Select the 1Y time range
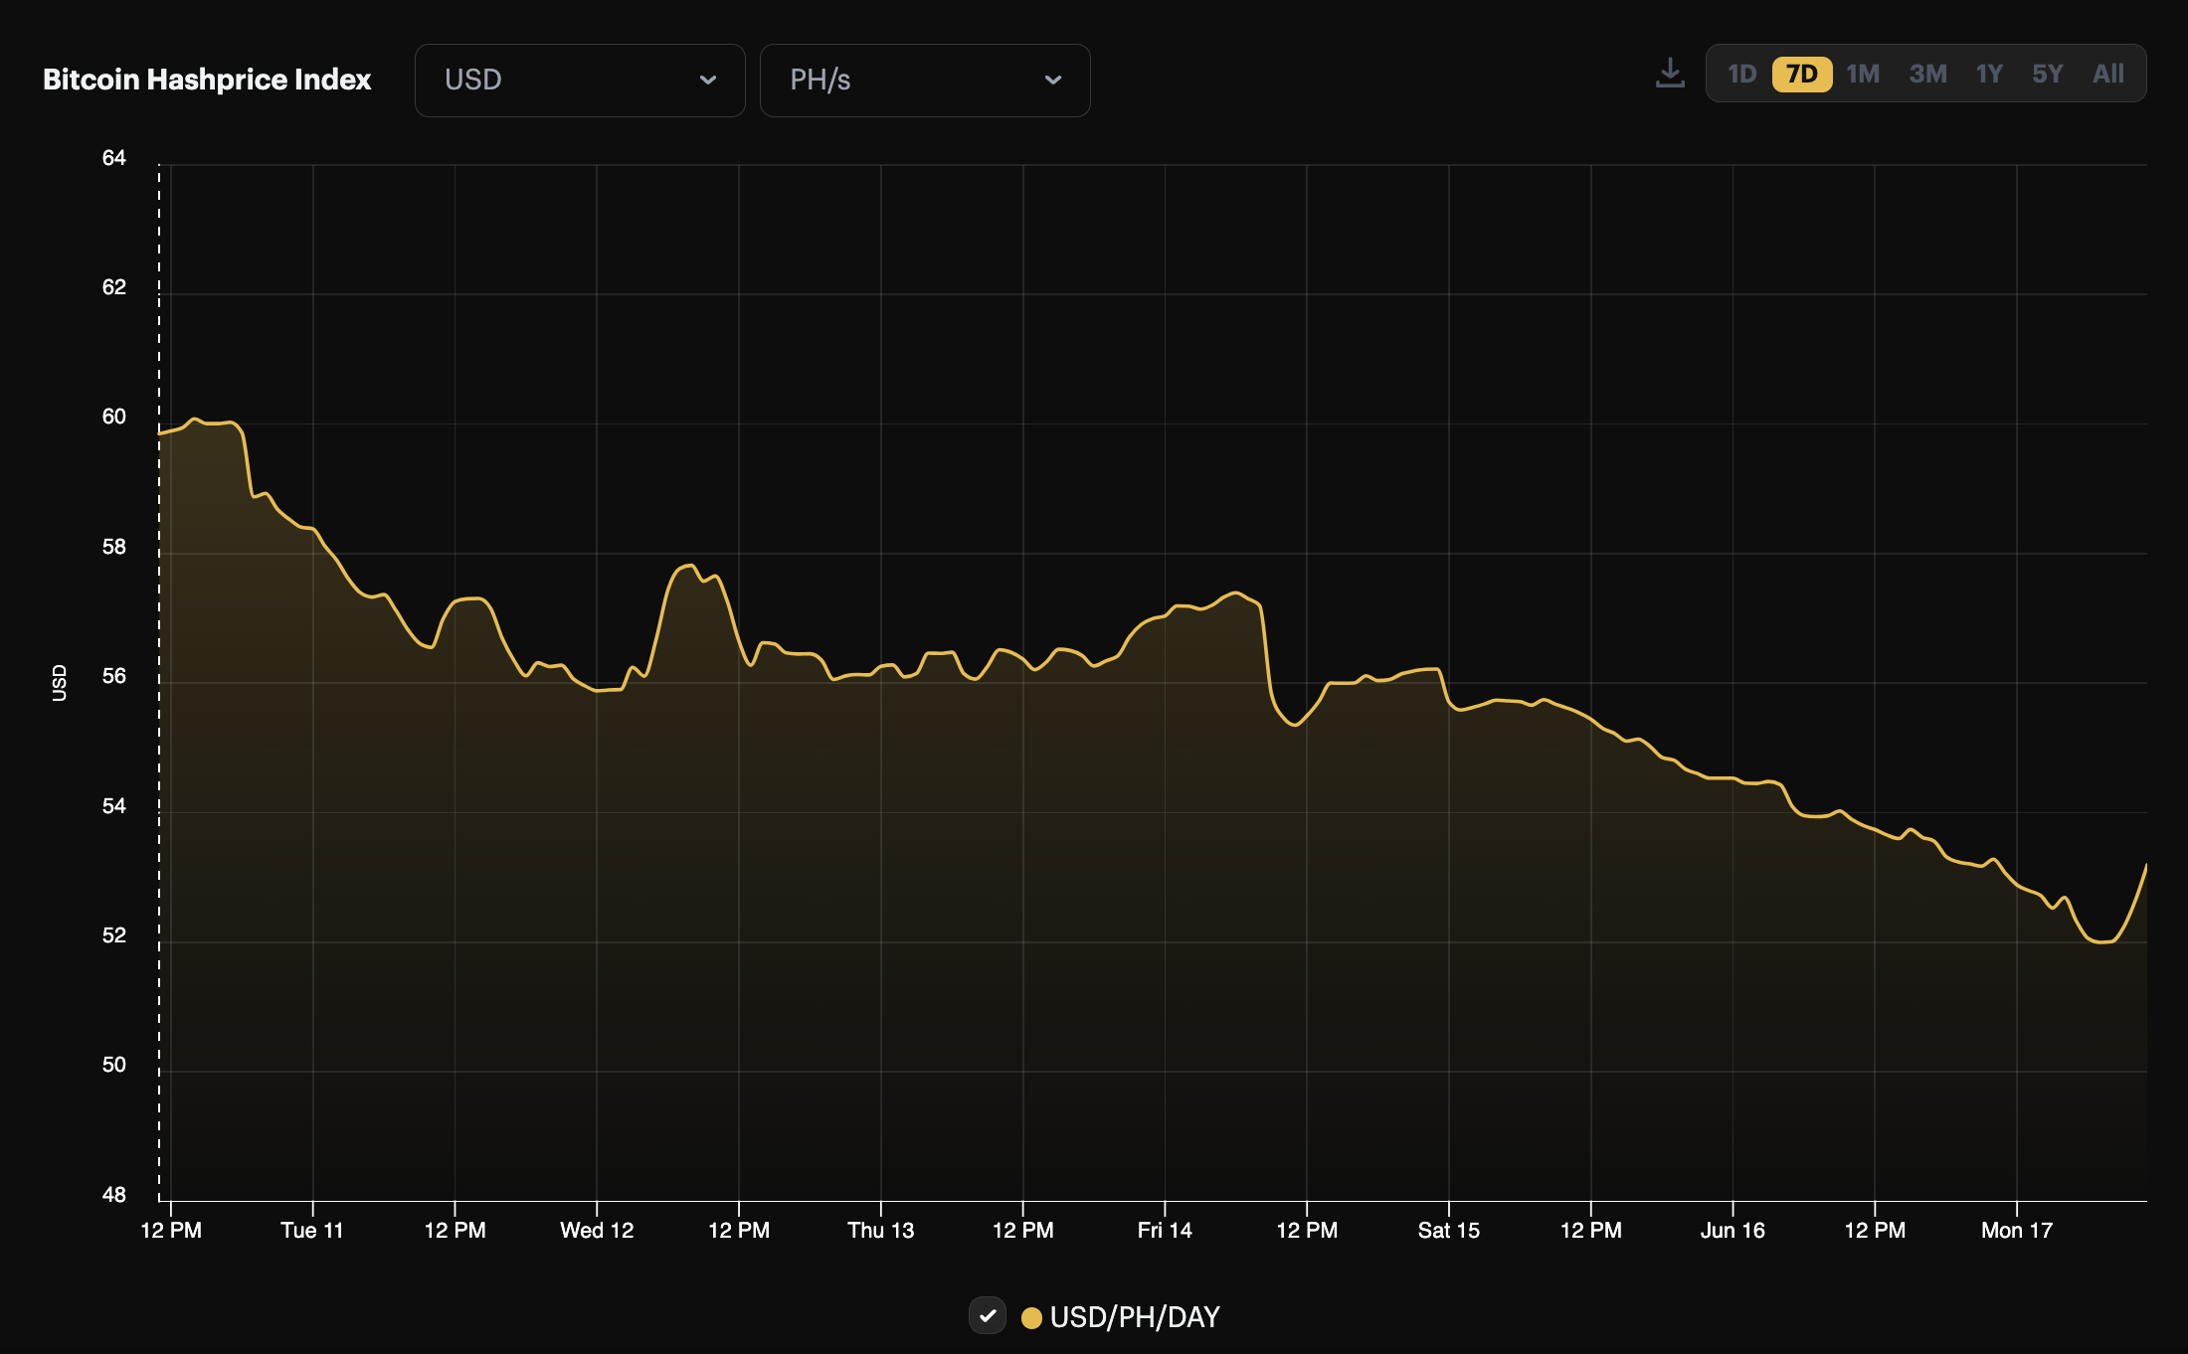This screenshot has height=1354, width=2188. tap(1988, 73)
